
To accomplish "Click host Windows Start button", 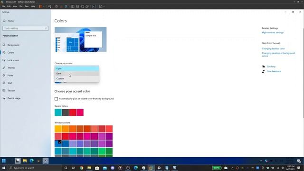I will 4,168.
